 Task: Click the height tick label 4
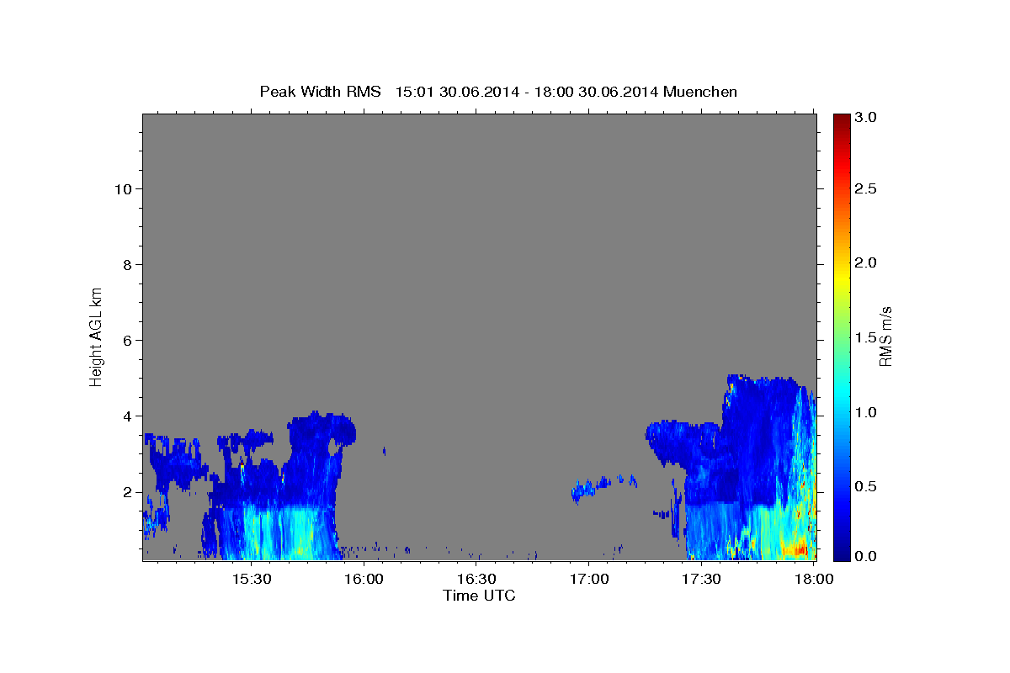[x=127, y=416]
